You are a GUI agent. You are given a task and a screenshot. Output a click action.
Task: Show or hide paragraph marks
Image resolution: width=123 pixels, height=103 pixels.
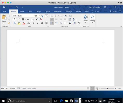pos(79,23)
